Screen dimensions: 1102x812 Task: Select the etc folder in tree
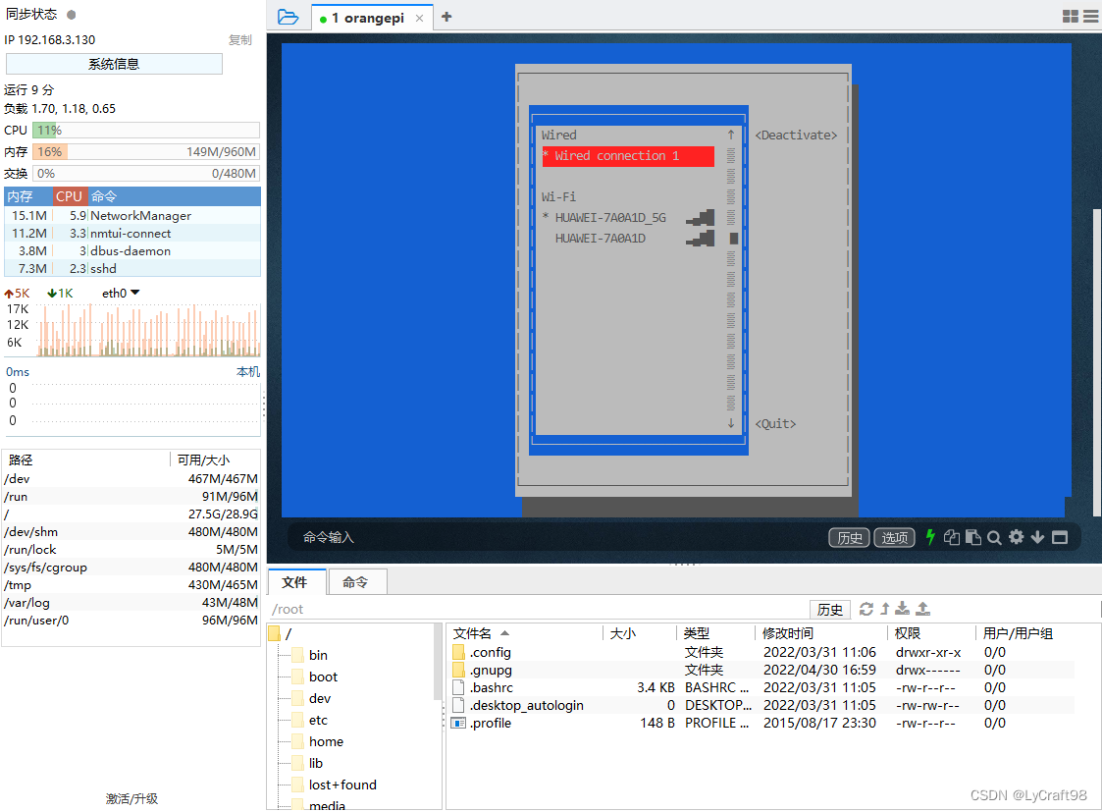click(x=318, y=720)
